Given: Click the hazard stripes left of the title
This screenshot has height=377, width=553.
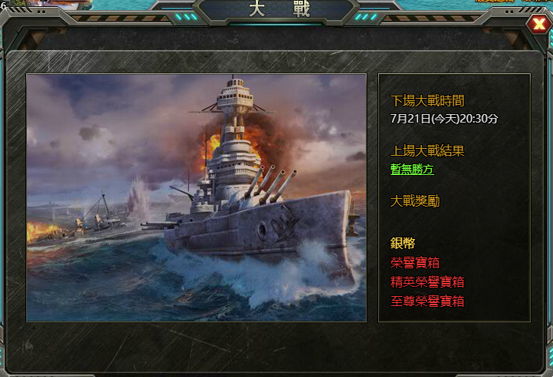Looking at the screenshot, I should 120,19.
